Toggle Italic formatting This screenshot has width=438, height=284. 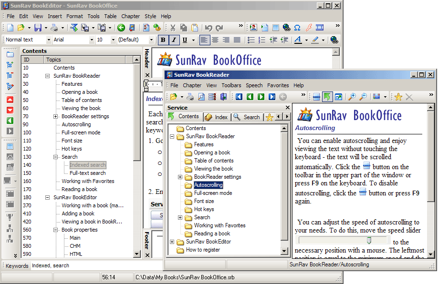[174, 40]
